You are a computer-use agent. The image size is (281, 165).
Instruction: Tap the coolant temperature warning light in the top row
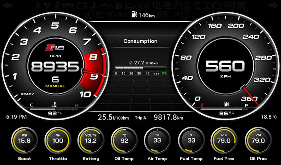point(94,6)
